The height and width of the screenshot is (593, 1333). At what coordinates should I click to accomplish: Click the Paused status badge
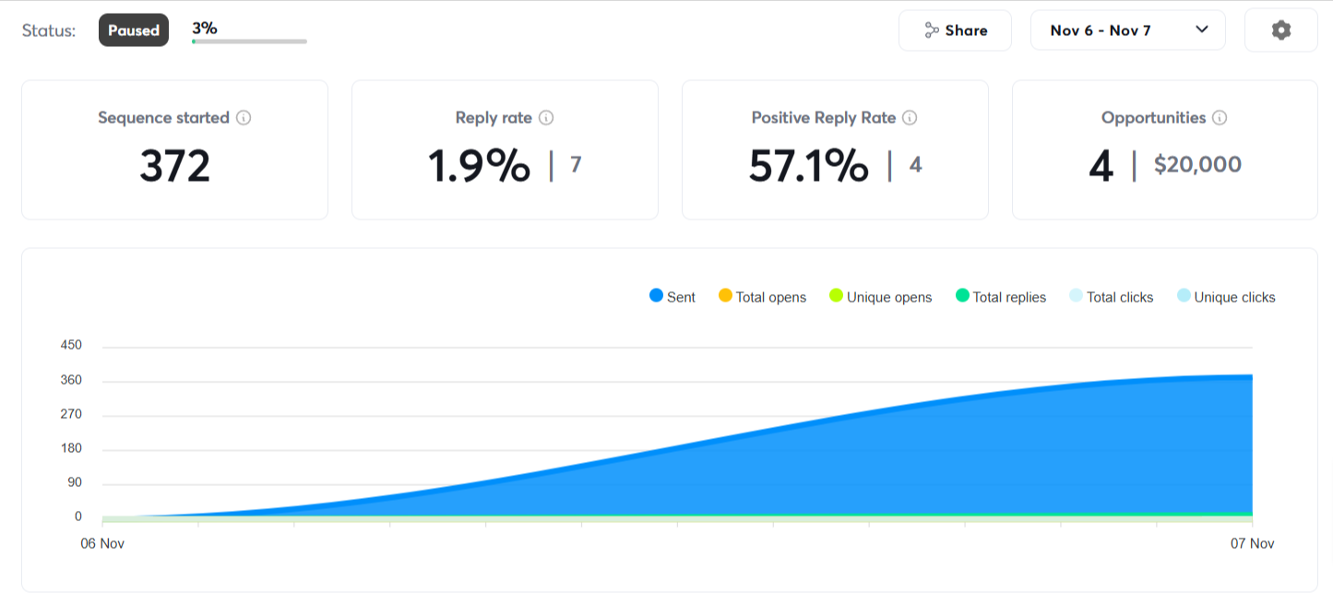pos(134,30)
